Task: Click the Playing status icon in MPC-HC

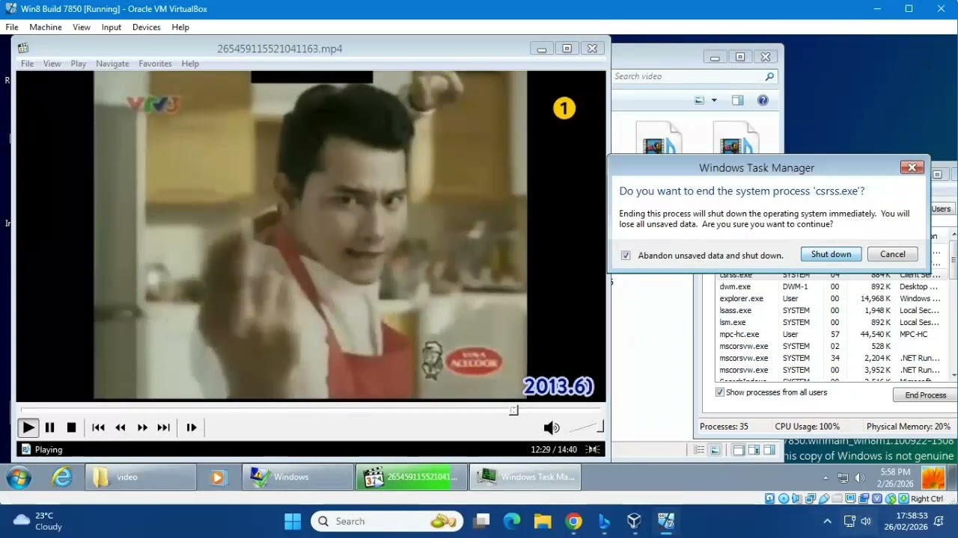Action: (25, 449)
